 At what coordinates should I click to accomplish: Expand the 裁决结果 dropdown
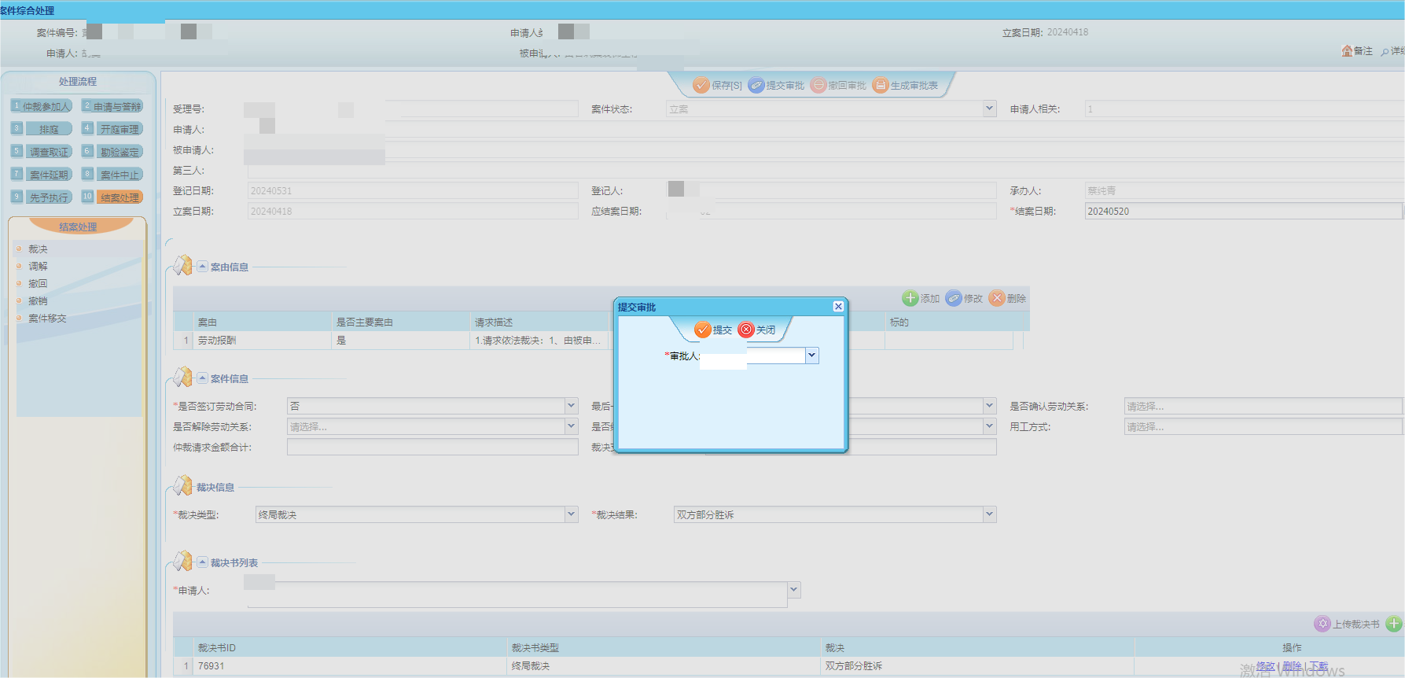pos(990,514)
